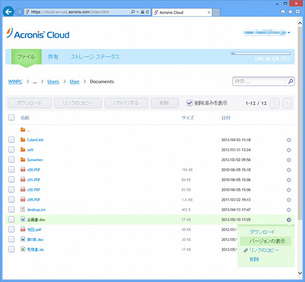Open the Users breadcrumb link
305x282 pixels.
(53, 81)
